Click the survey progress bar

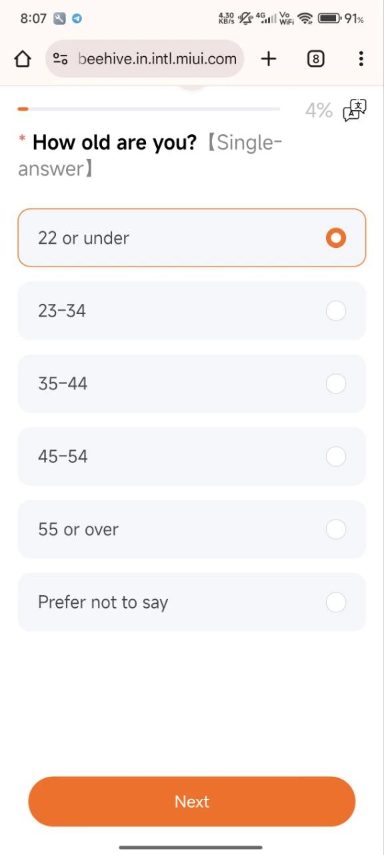(149, 109)
